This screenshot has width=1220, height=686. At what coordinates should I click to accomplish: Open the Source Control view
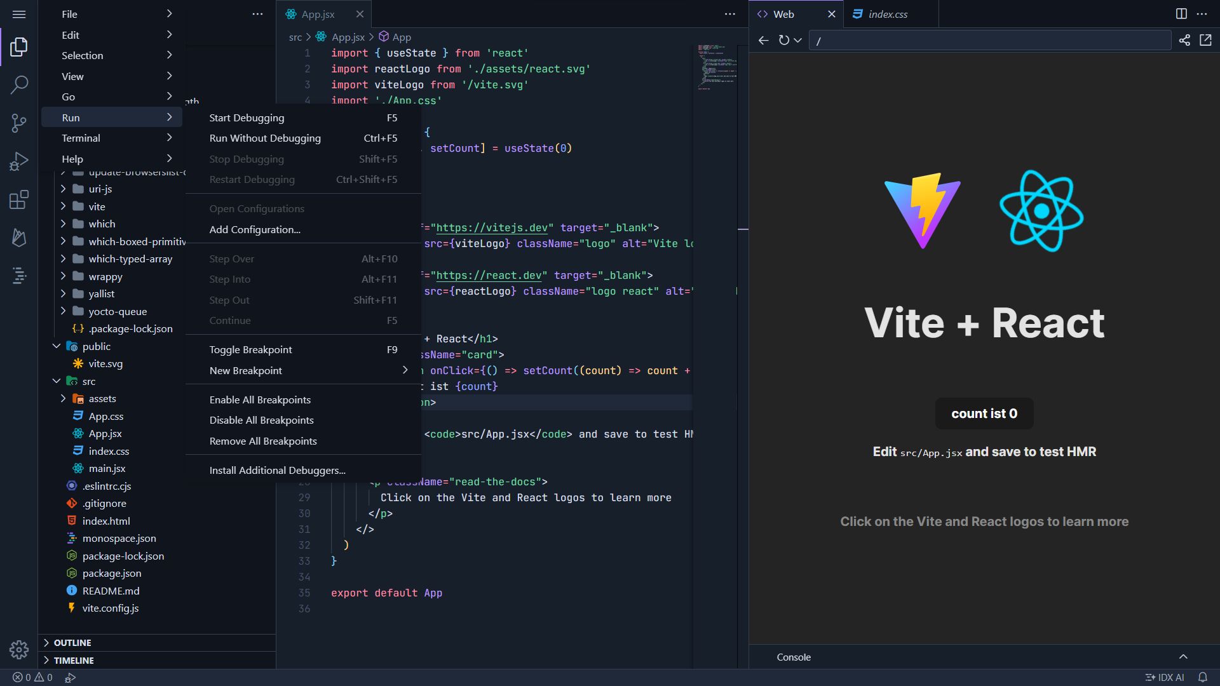coord(19,123)
